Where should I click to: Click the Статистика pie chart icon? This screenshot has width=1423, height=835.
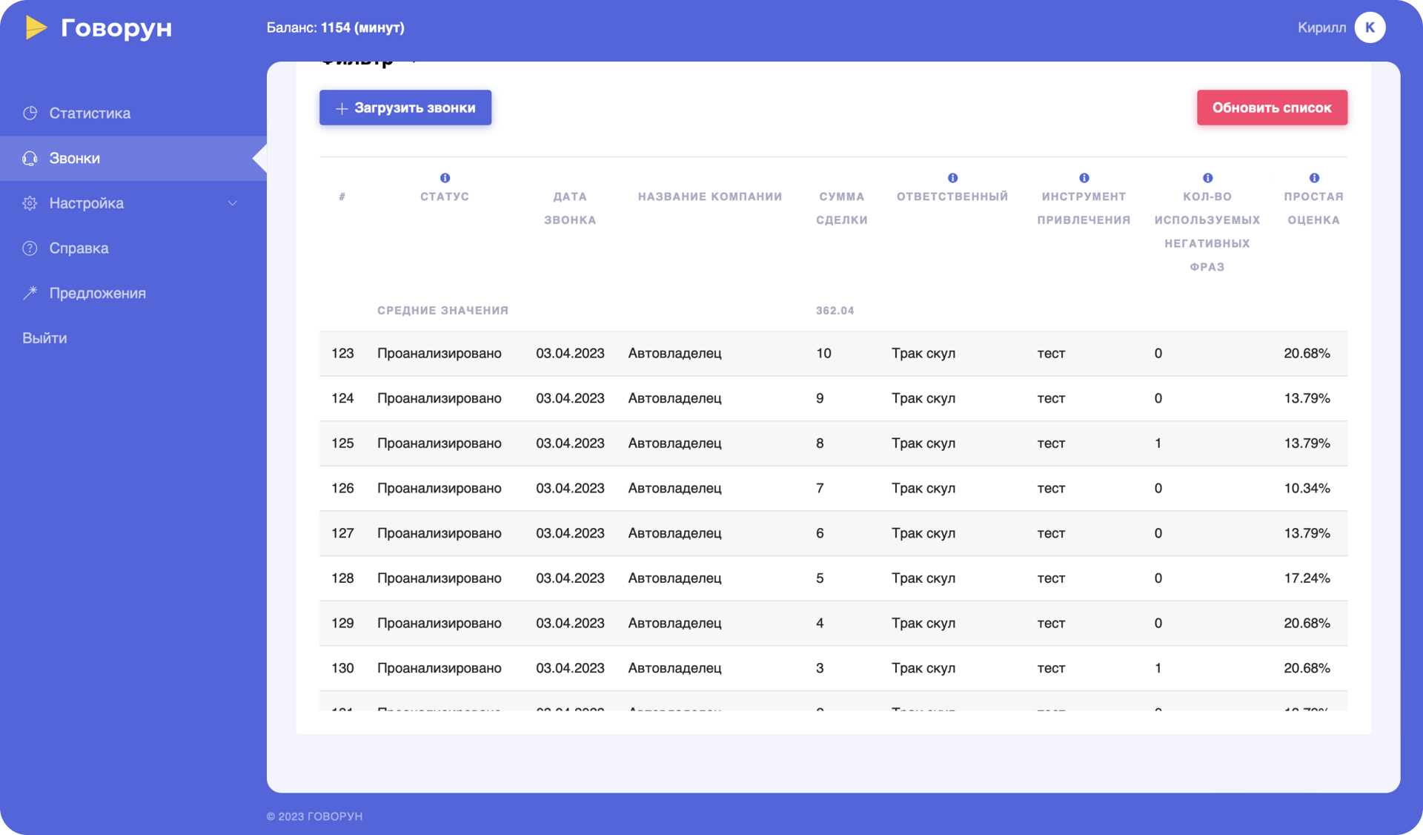pos(30,113)
